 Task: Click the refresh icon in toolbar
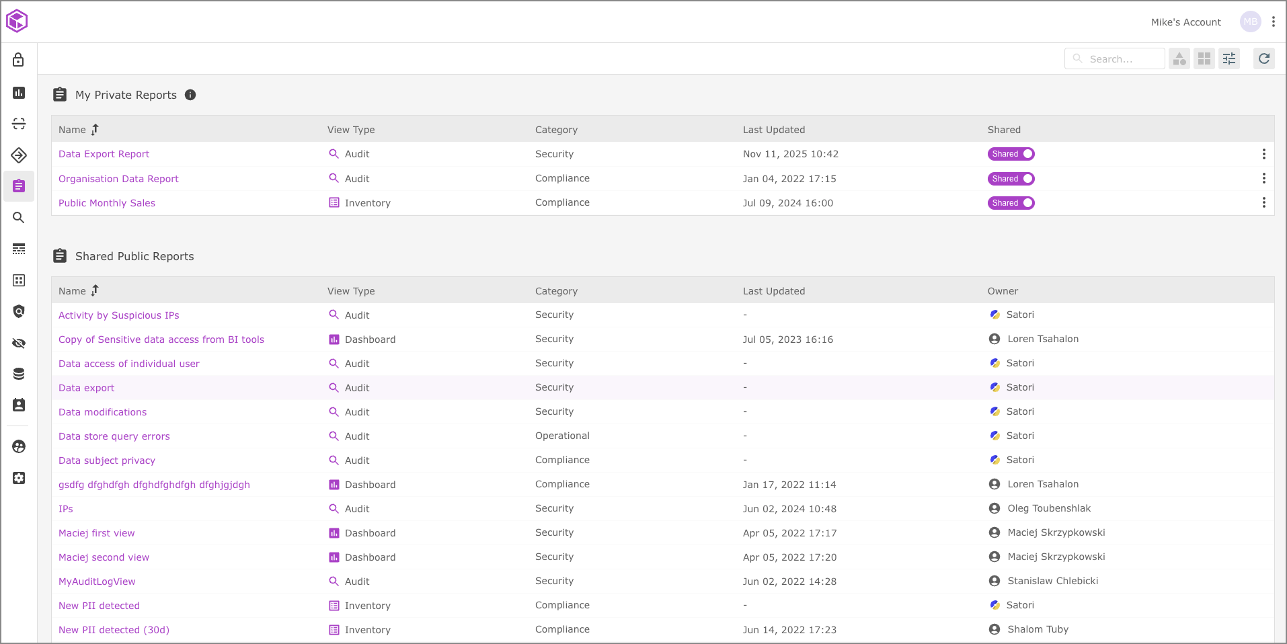point(1263,58)
